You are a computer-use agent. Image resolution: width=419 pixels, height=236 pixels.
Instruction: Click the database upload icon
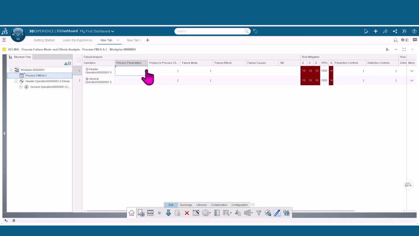coord(177,213)
